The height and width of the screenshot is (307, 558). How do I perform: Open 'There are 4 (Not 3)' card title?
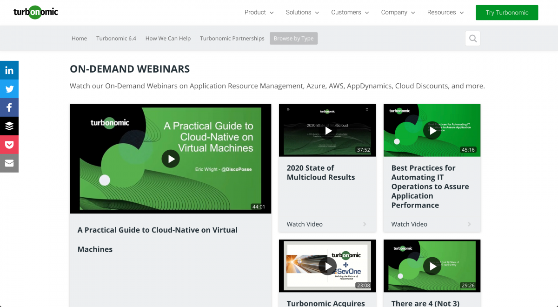(x=425, y=303)
